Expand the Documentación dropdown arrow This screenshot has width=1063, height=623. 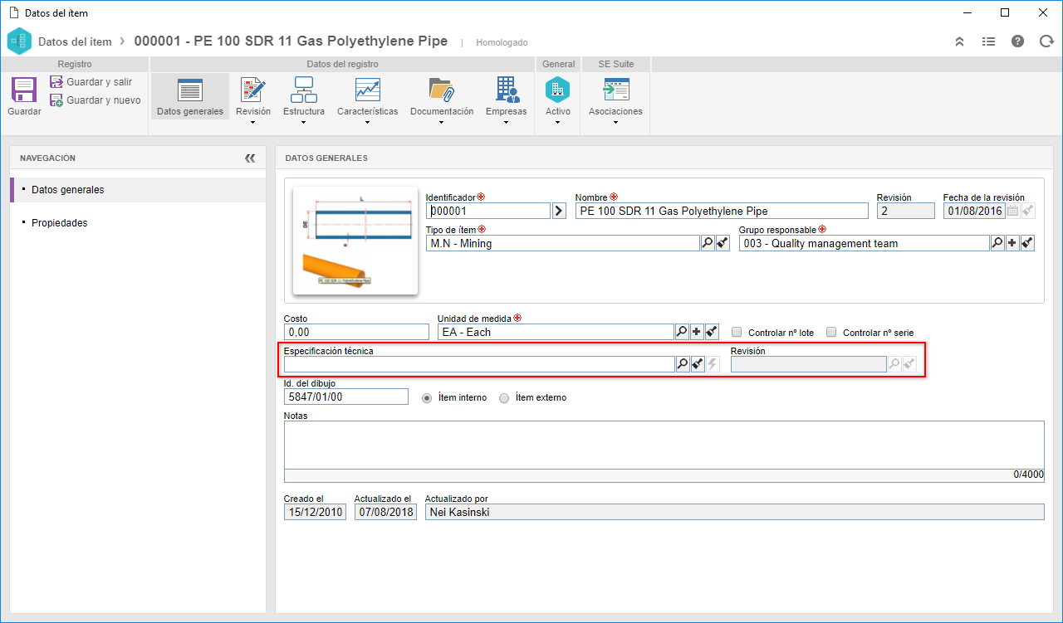click(441, 123)
